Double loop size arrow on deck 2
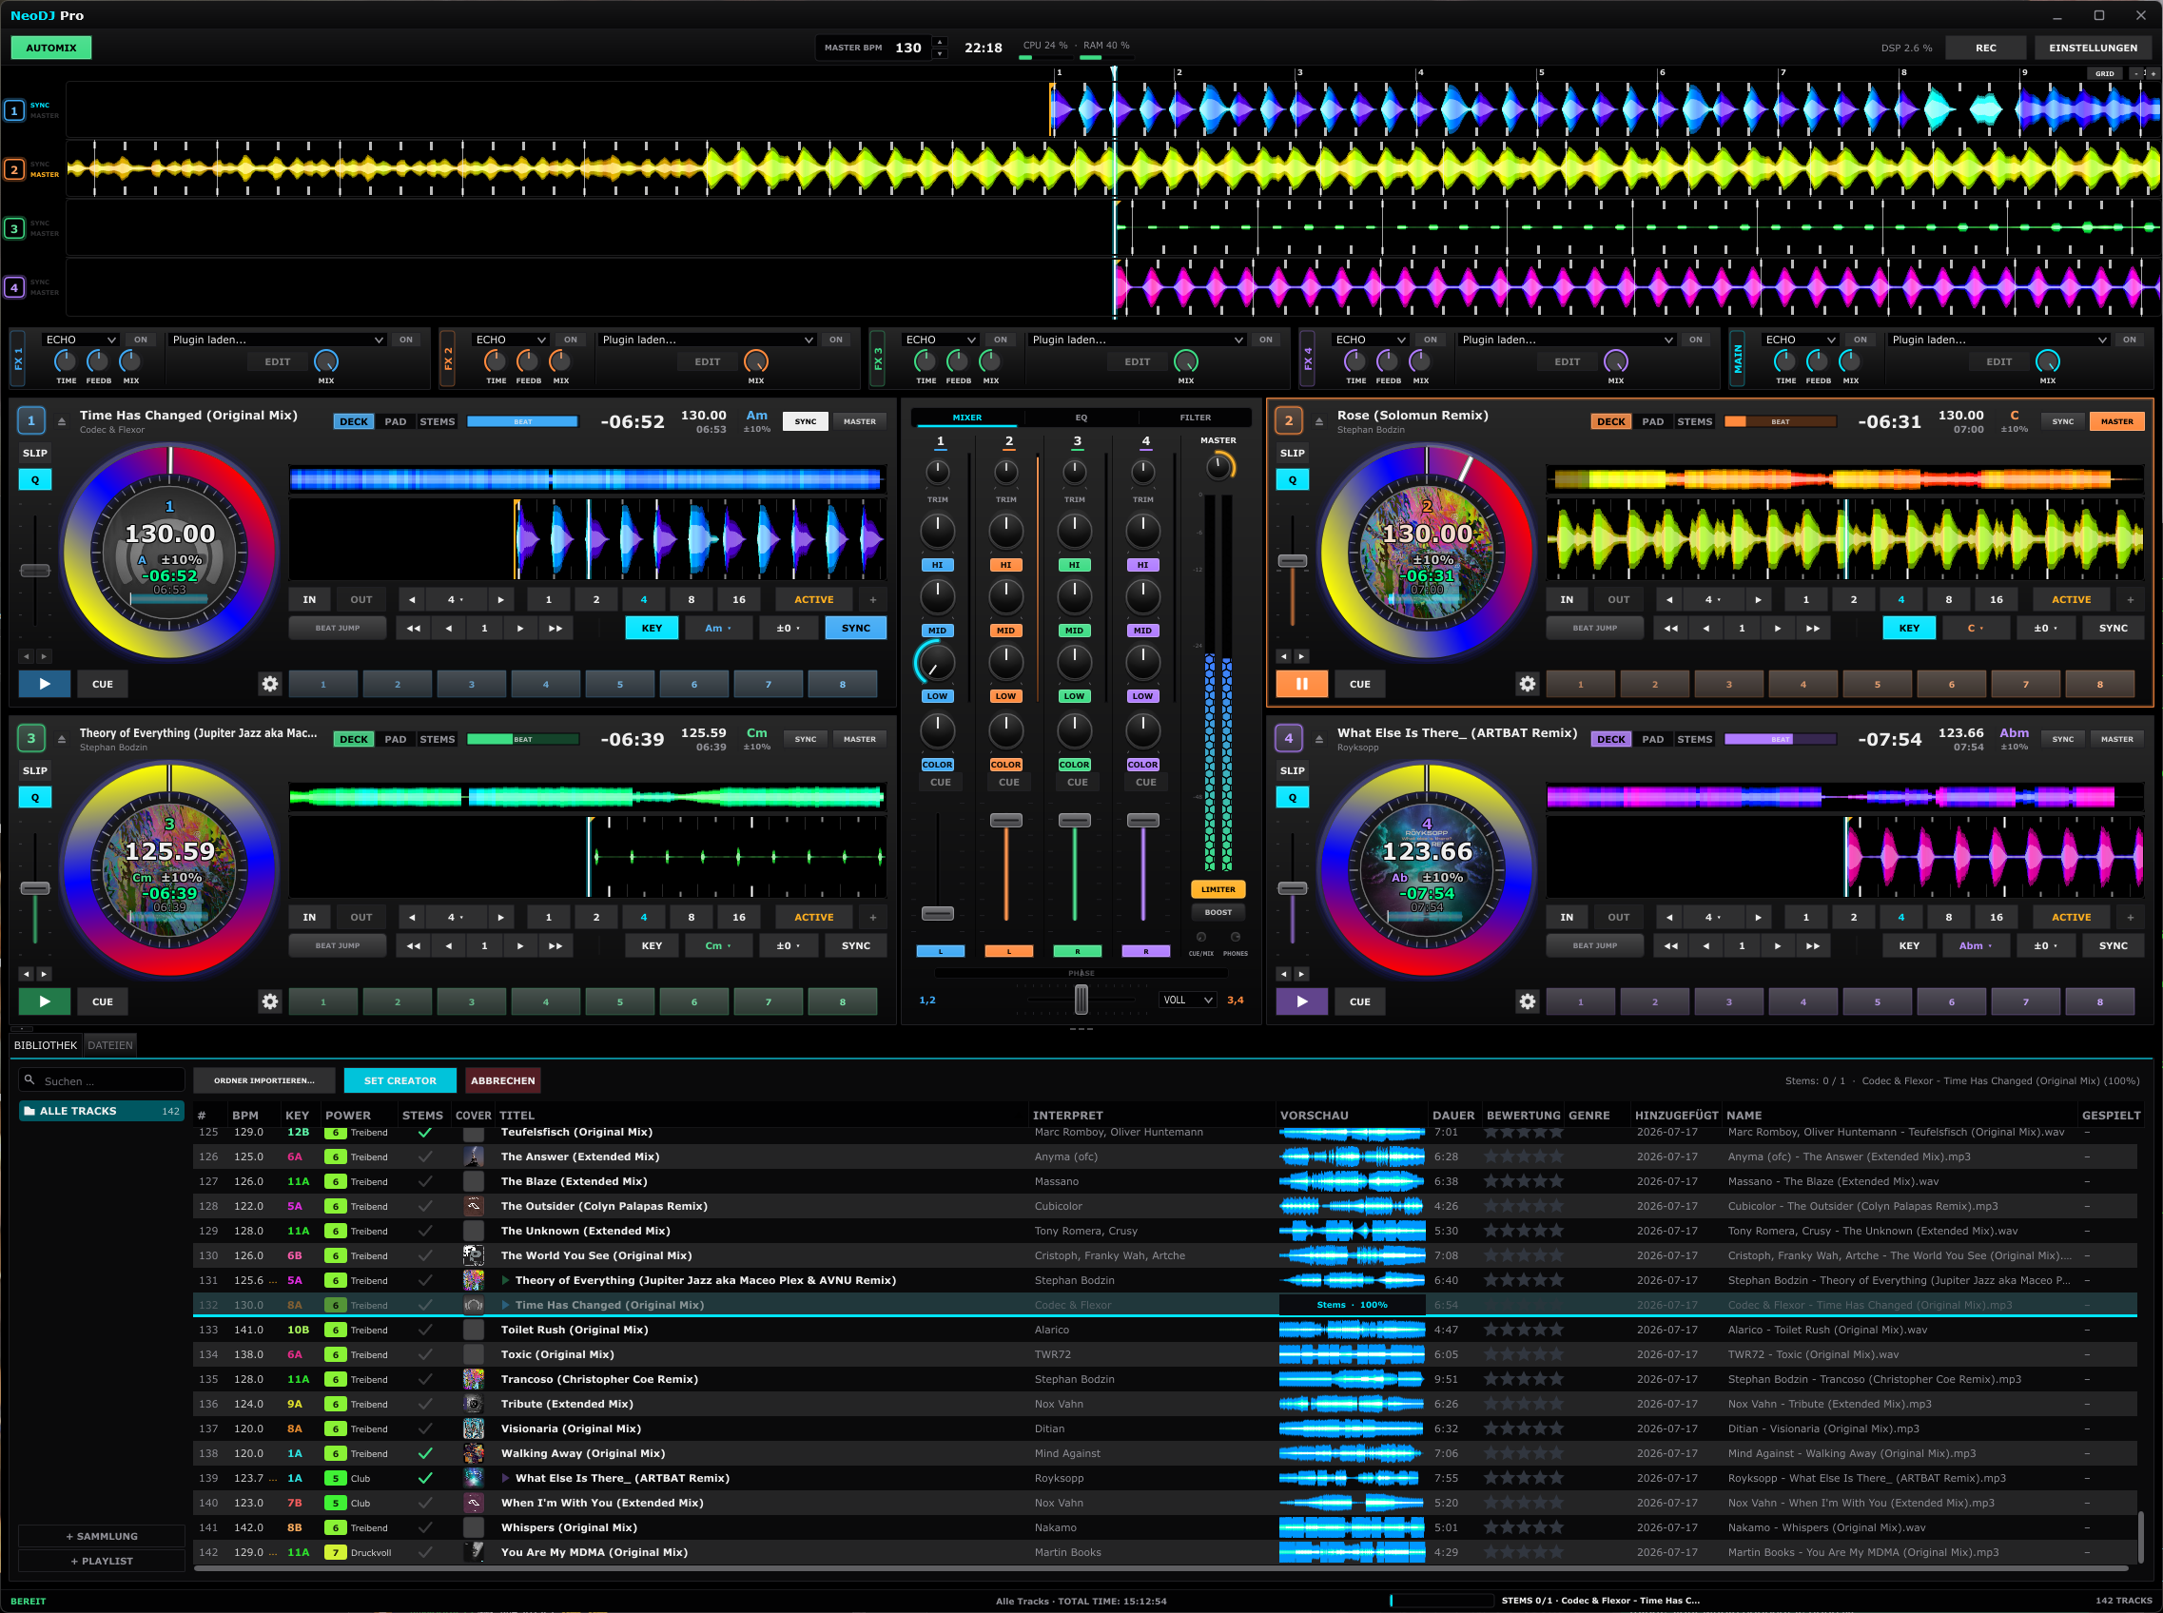 [1759, 600]
